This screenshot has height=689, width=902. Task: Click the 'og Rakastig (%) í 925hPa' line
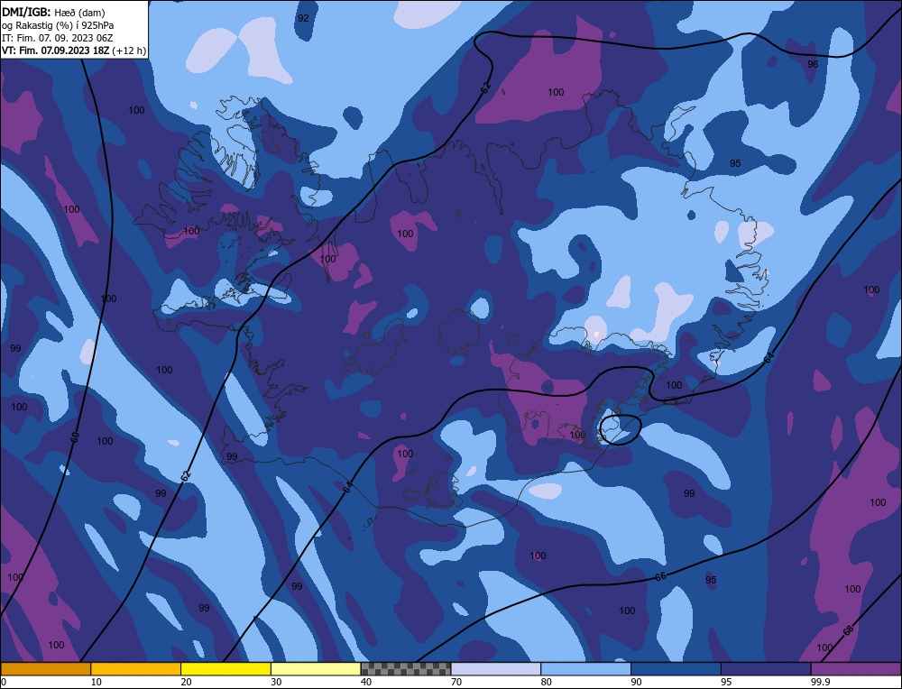tap(58, 25)
